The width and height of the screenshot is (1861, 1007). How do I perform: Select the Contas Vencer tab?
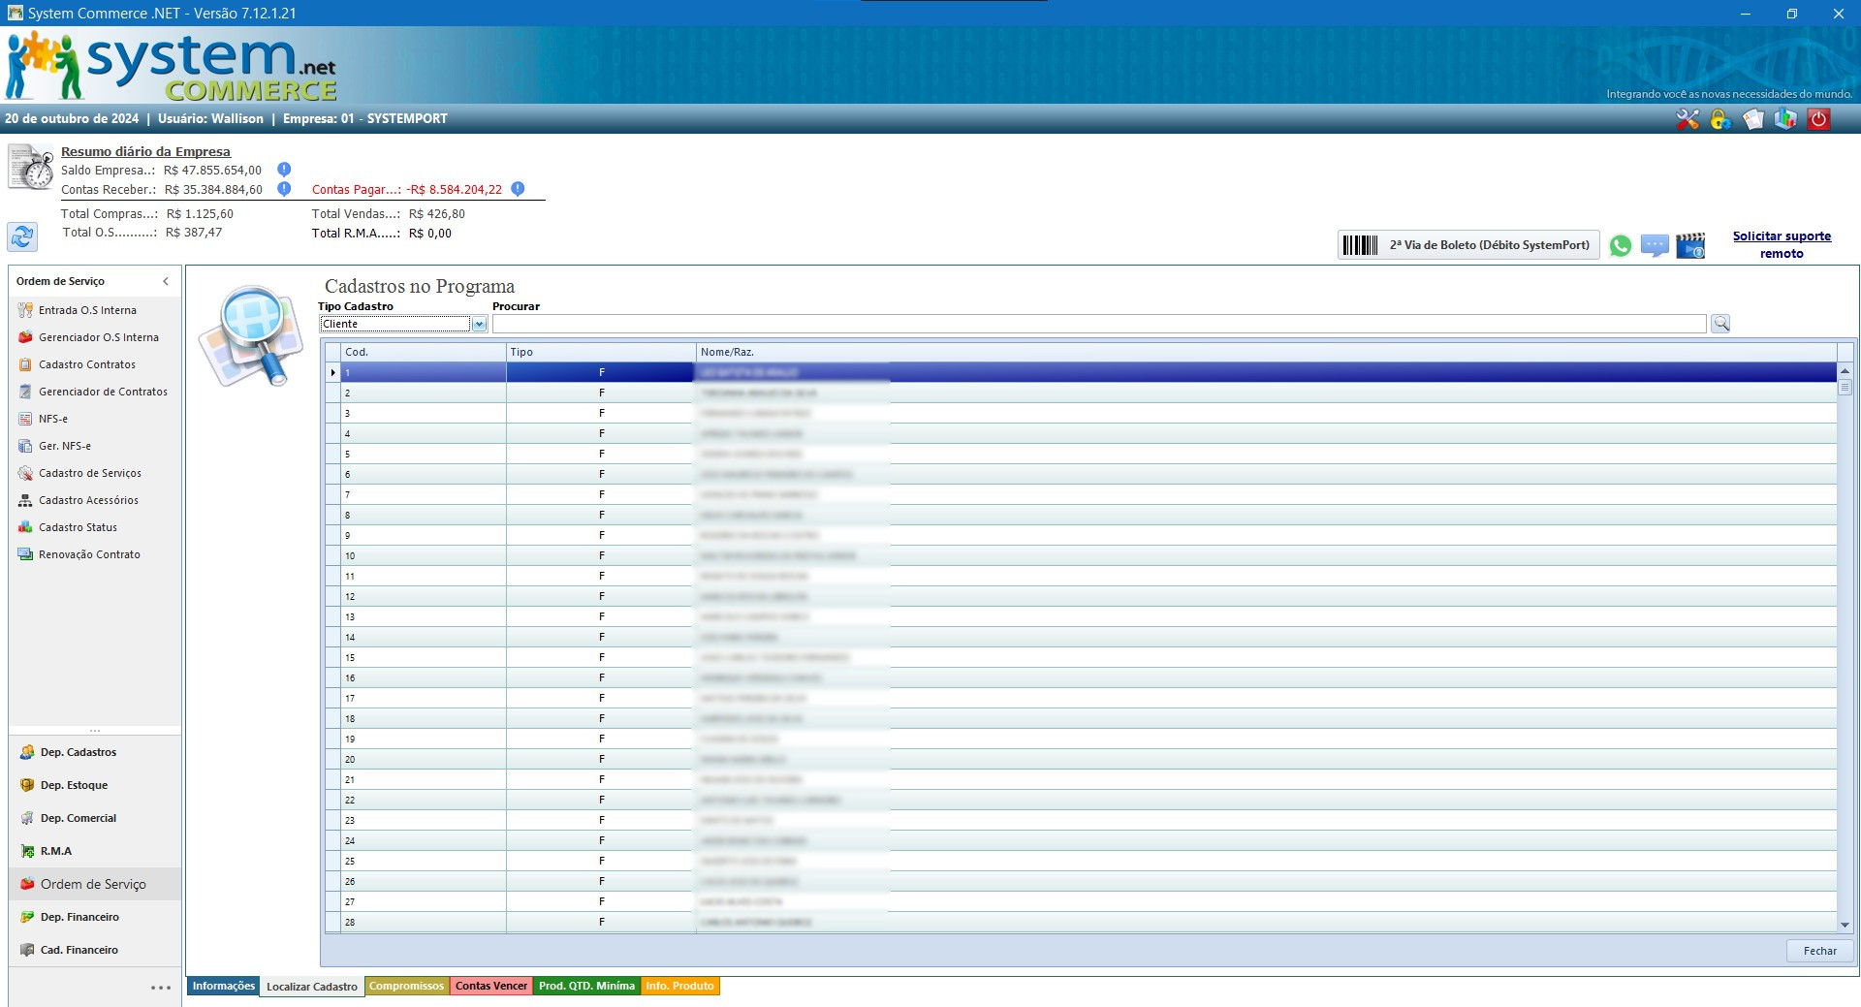click(x=491, y=986)
